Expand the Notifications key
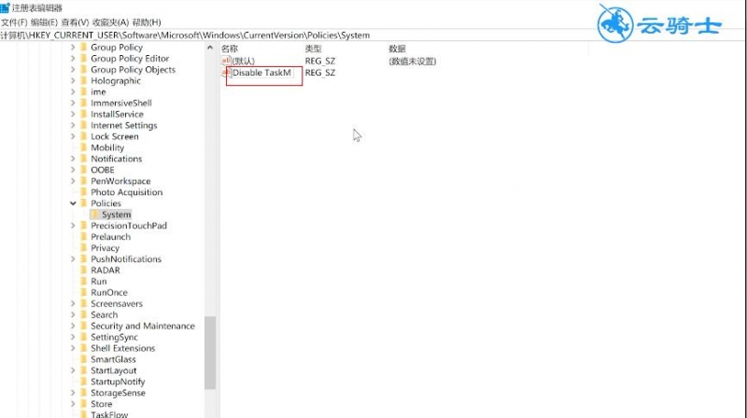Screen dimensions: 747x418 point(73,159)
